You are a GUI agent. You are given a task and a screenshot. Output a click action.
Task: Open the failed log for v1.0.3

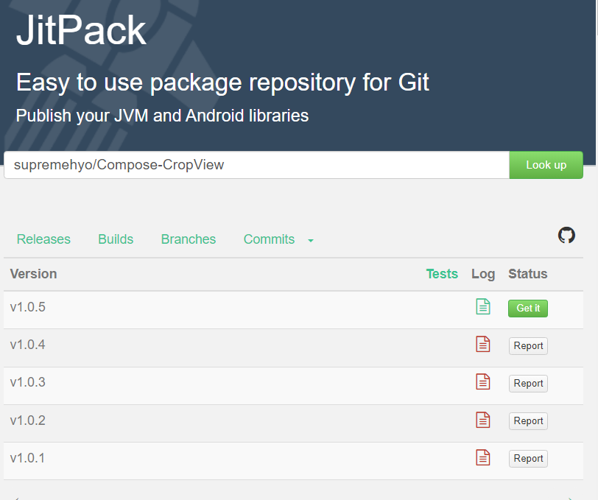click(483, 381)
